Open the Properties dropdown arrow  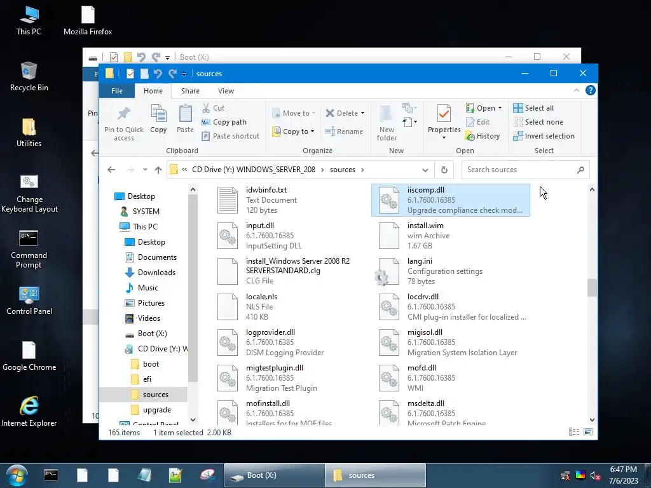click(x=444, y=138)
